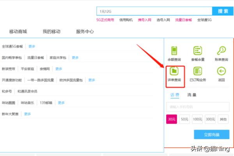Focus the phone number input field
Image resolution: width=234 pixels, height=156 pixels.
coord(198,107)
